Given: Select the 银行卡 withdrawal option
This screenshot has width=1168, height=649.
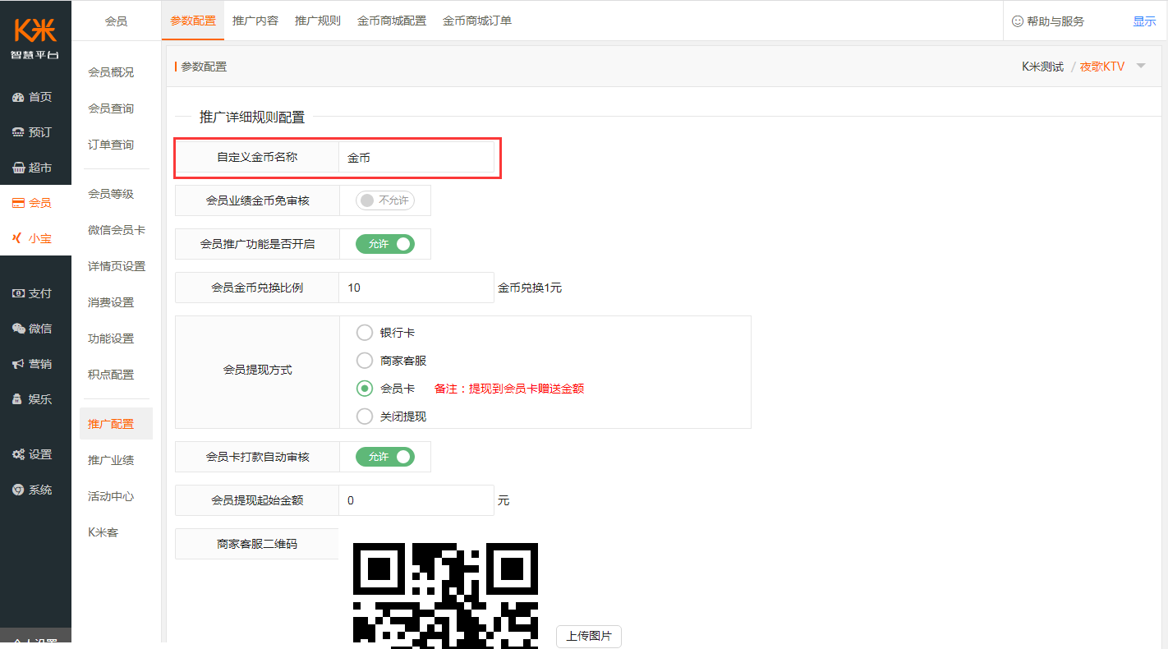Looking at the screenshot, I should (365, 333).
